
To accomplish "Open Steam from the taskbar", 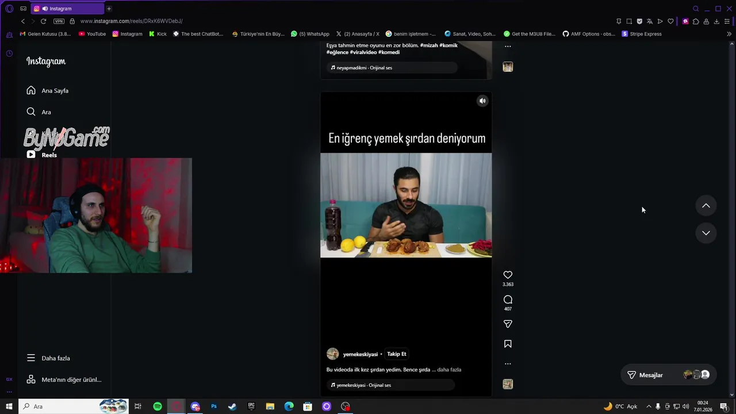I will (x=232, y=407).
